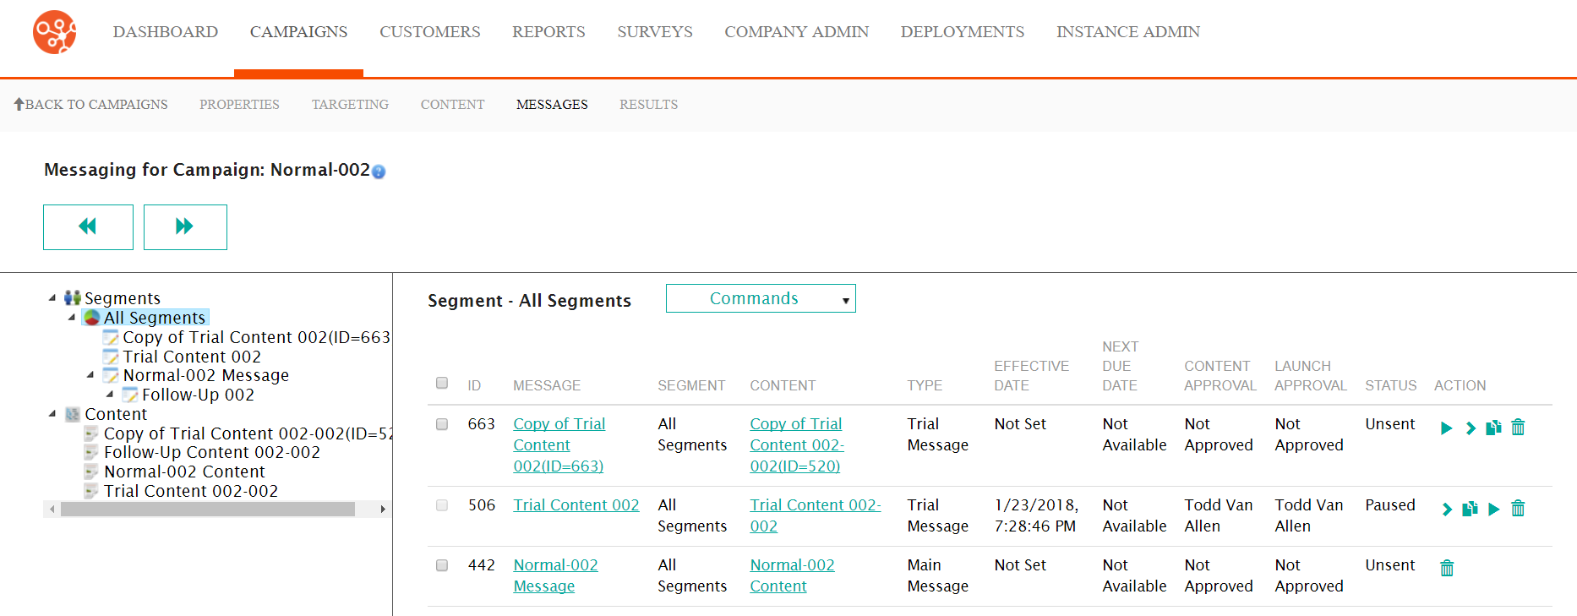Click the copy icon in message 663 row

tap(1493, 428)
